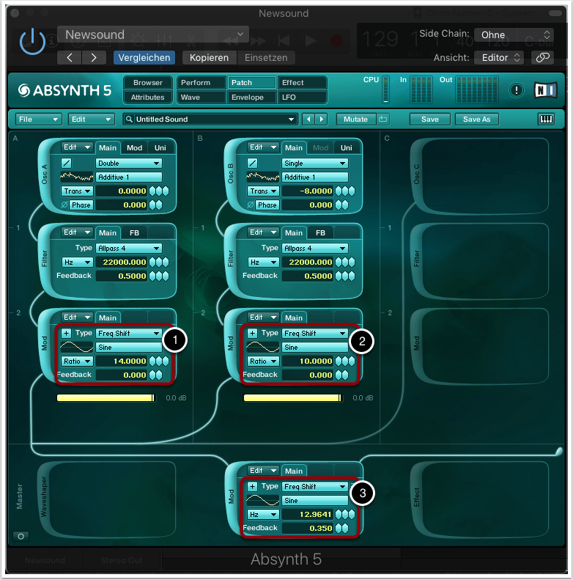
Task: Enable the empty Waveshaper master module
Action: coord(107,499)
